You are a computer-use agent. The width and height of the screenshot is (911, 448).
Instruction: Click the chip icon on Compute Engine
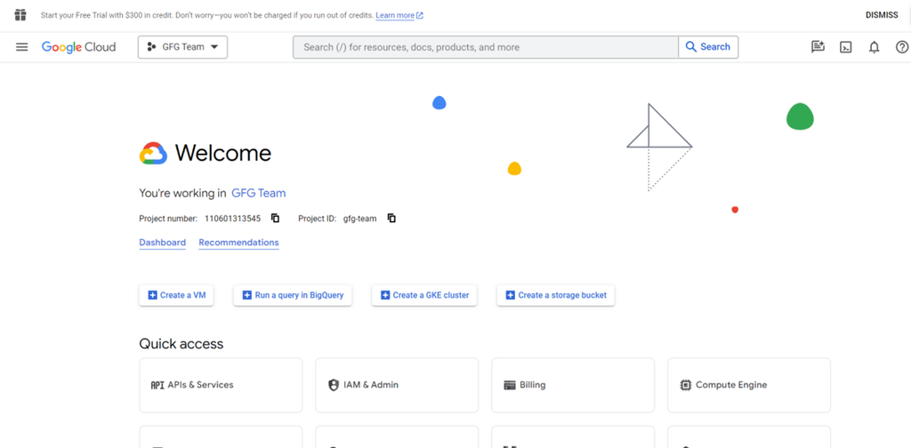(686, 385)
